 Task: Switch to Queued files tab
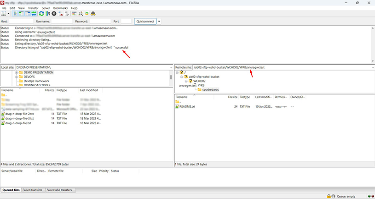11,190
